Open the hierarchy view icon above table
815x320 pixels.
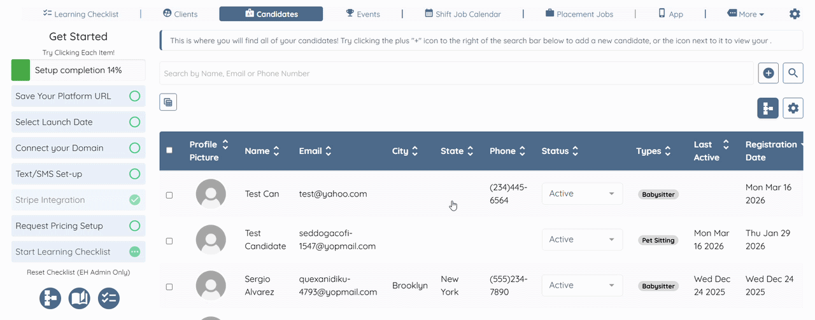[768, 108]
